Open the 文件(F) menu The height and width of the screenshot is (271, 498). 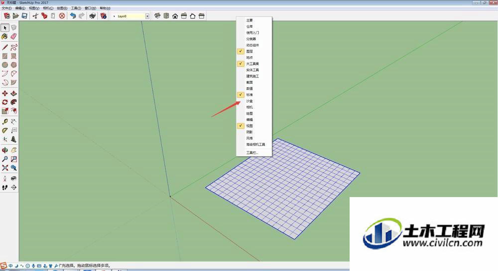(6, 8)
